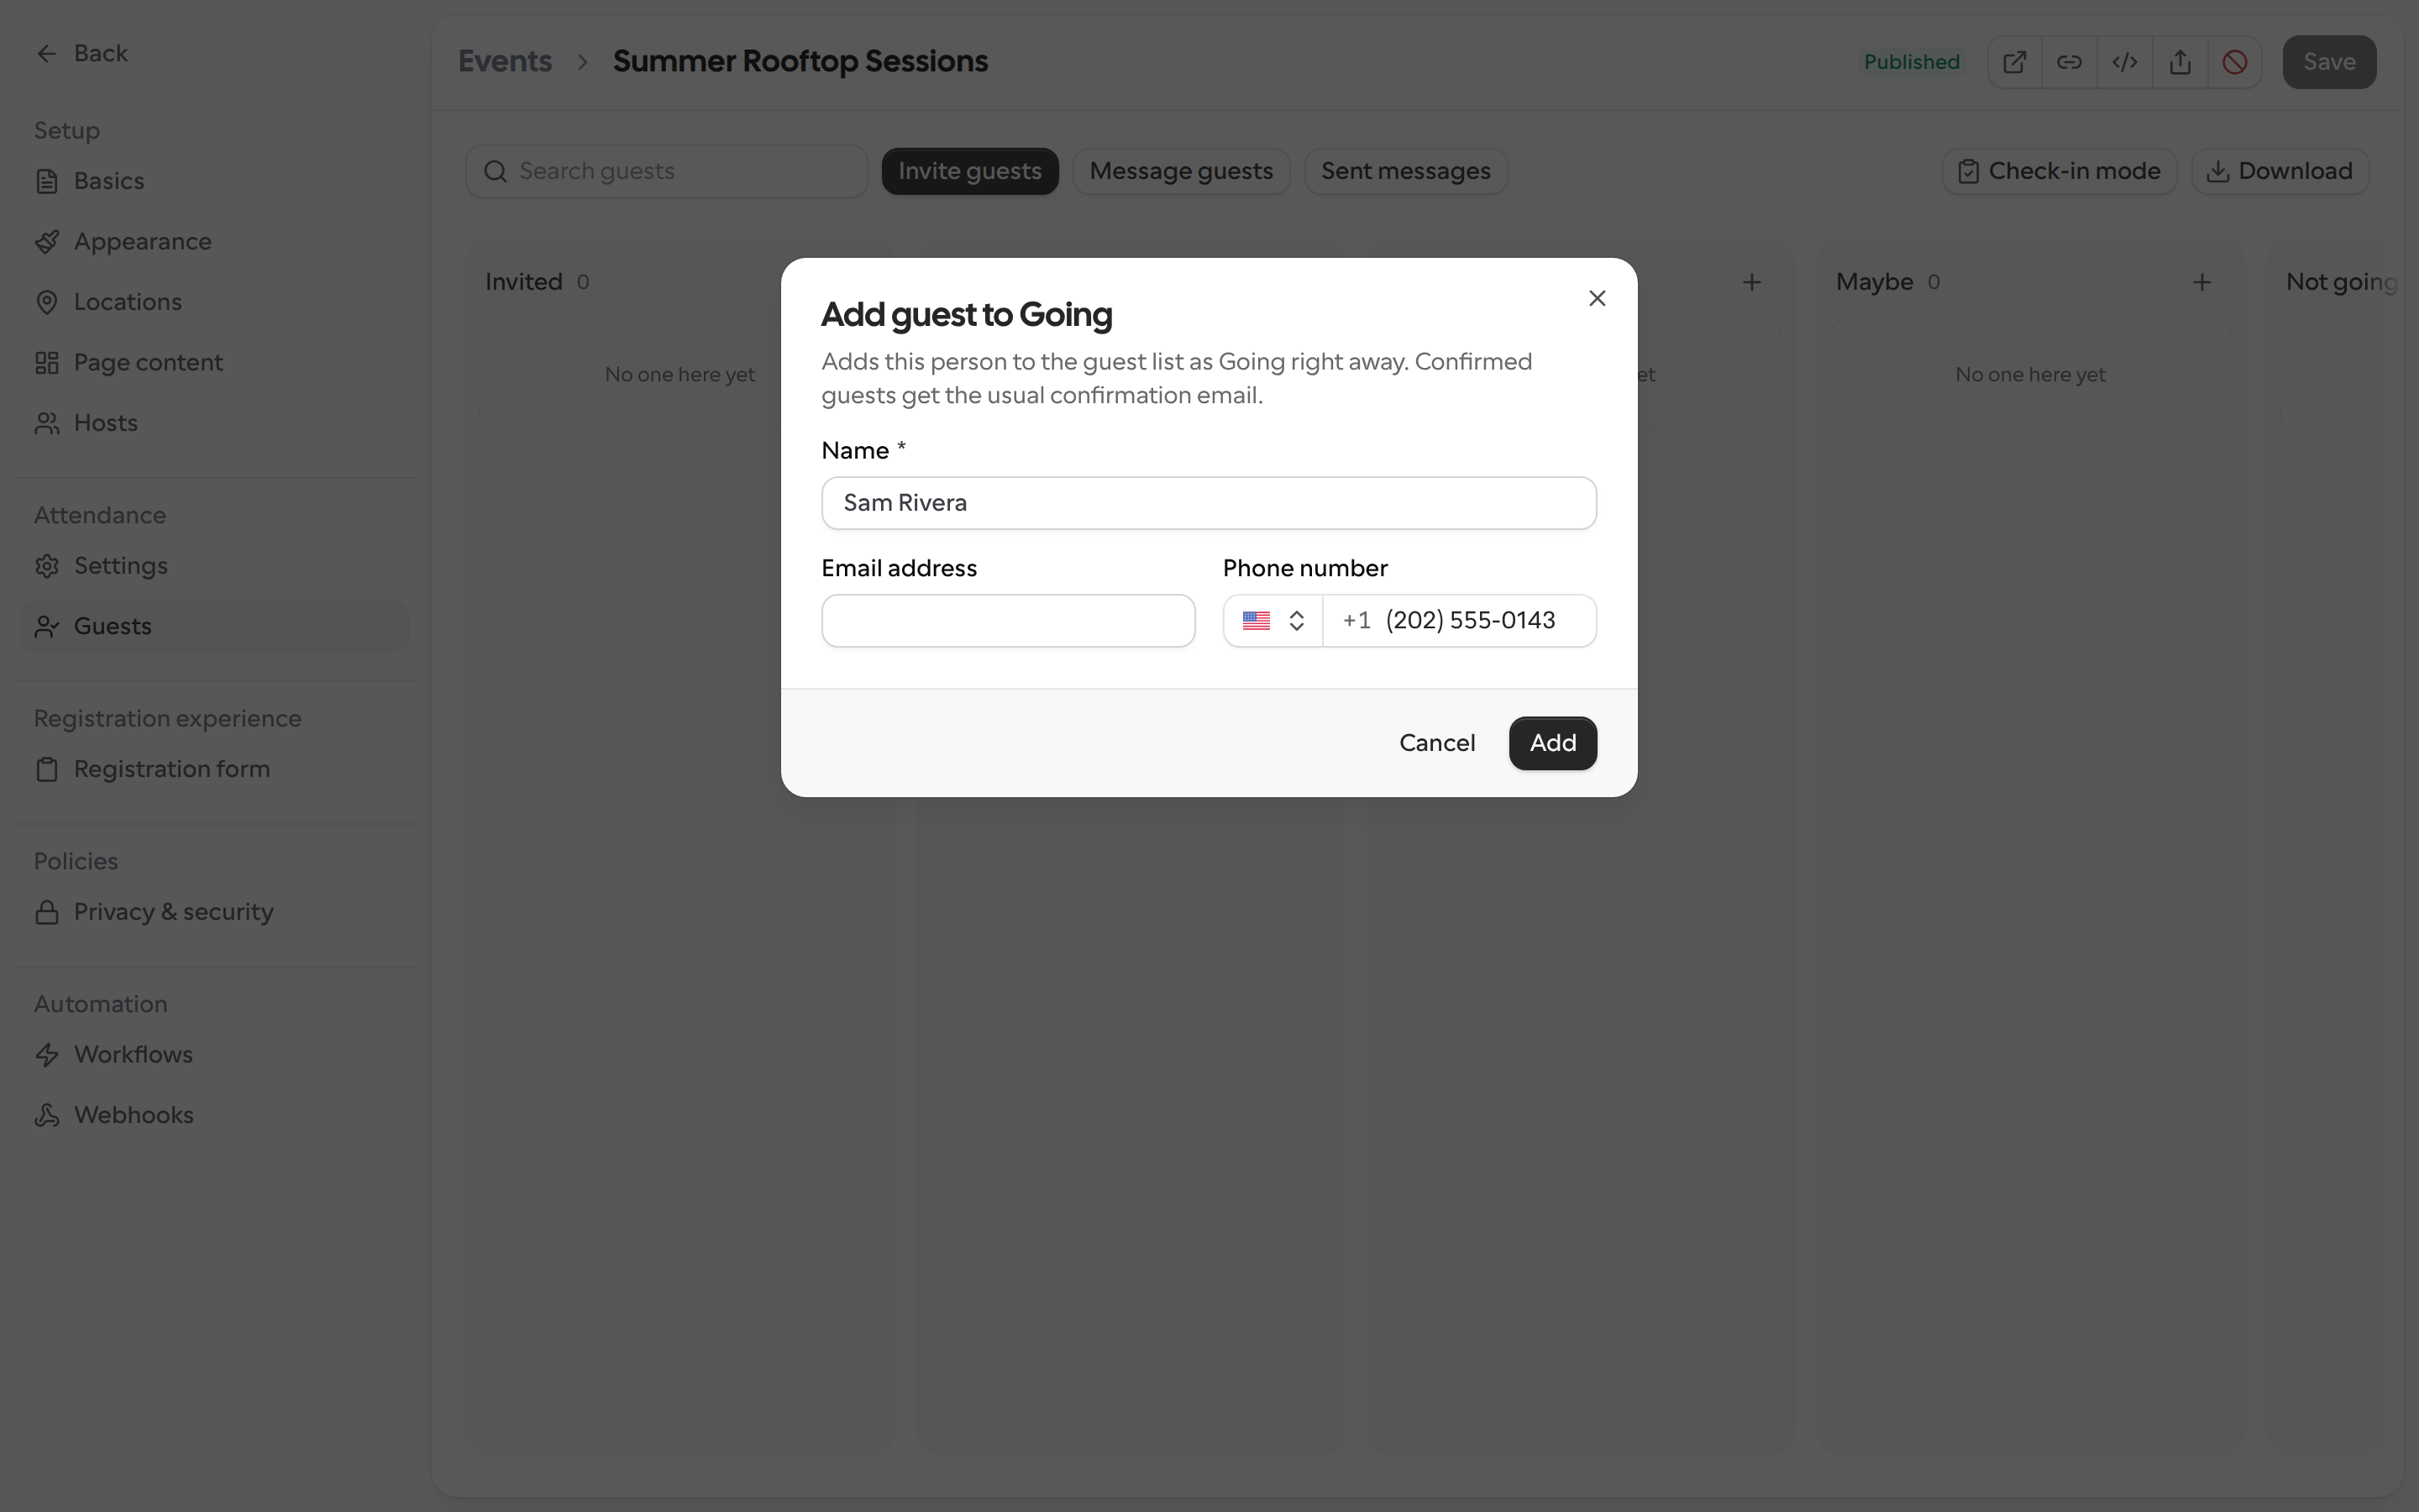The width and height of the screenshot is (2419, 1512).
Task: Open Attendance Settings
Action: tap(215, 566)
